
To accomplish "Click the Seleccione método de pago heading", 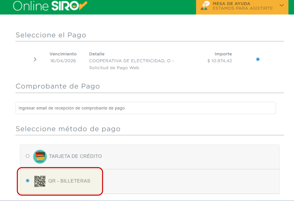I will coord(68,129).
